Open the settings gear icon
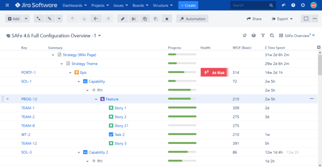Screen dimensions: 322x167 pyautogui.click(x=303, y=5)
